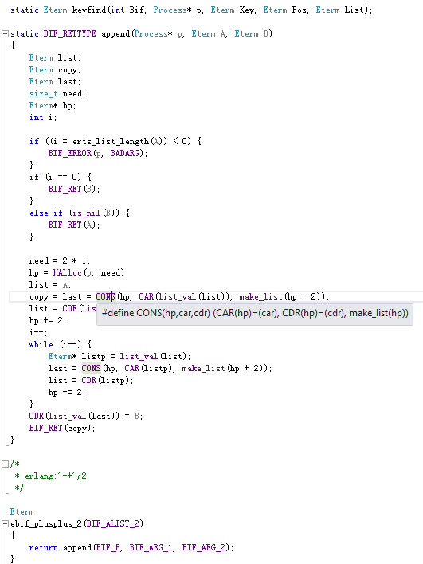Click the BIF_RET(copy) statement
The image size is (423, 564).
[x=62, y=428]
